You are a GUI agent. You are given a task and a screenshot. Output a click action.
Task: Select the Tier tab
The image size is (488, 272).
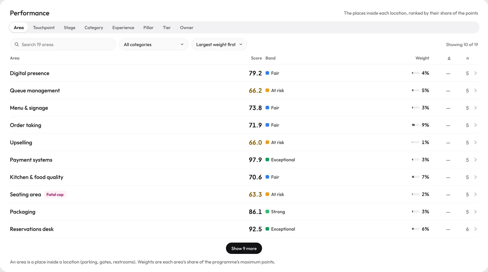click(167, 28)
